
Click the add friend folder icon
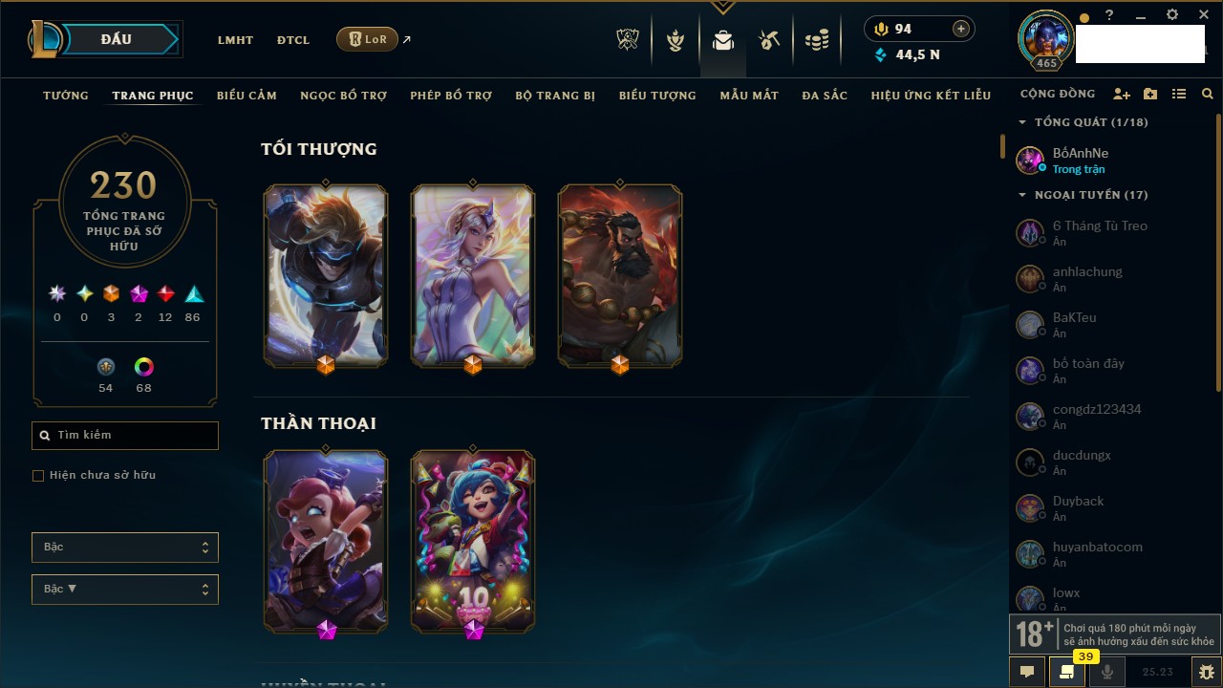[x=1150, y=95]
